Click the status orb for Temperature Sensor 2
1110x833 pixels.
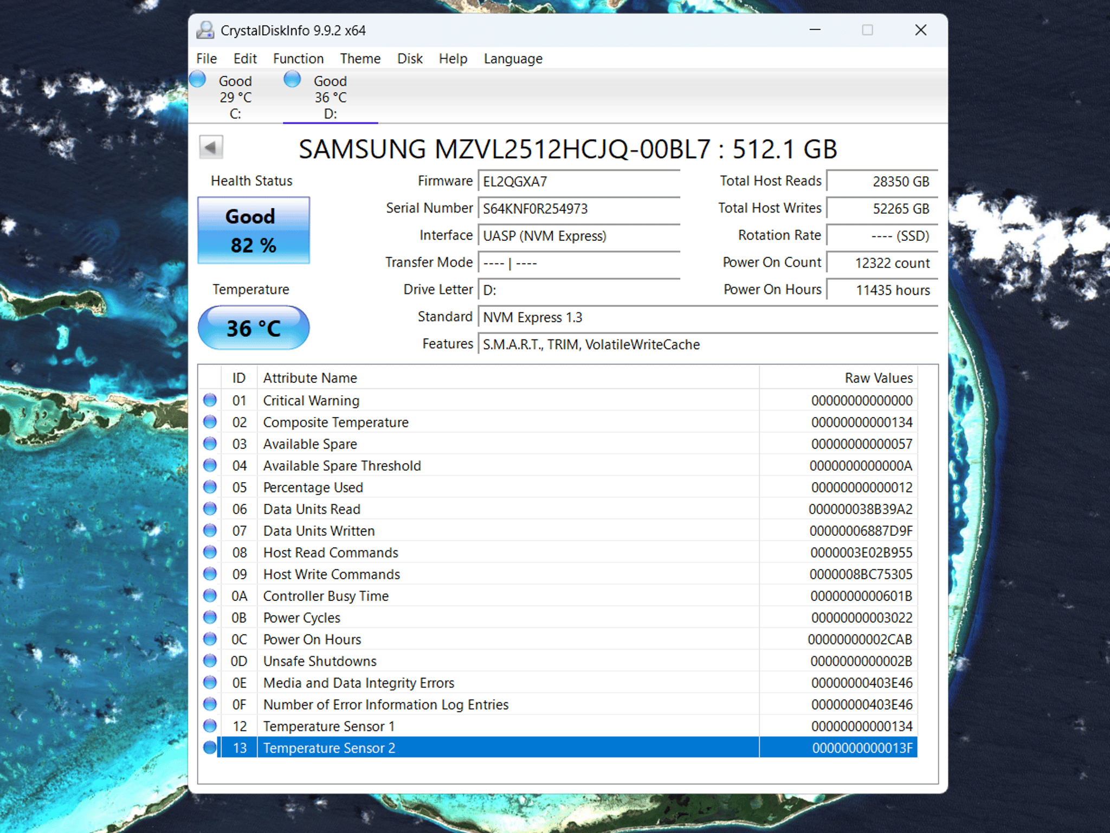tap(210, 747)
